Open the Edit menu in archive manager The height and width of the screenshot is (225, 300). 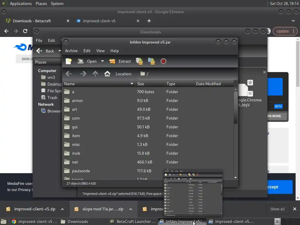point(87,51)
